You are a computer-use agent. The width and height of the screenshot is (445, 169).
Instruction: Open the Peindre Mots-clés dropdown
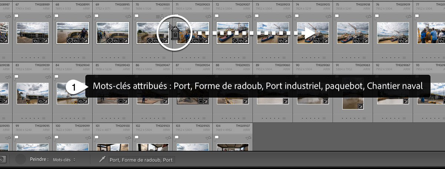tap(64, 160)
